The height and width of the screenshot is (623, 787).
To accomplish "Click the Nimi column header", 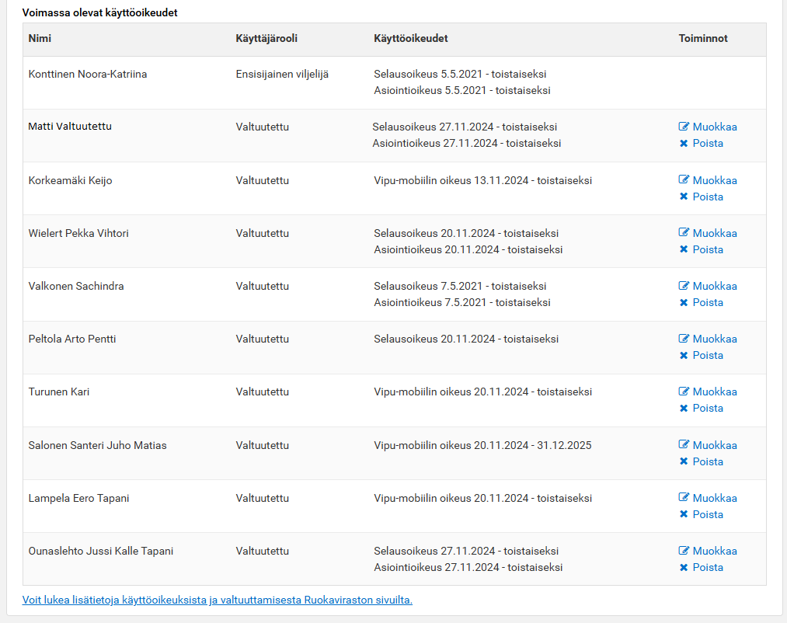I will [40, 38].
